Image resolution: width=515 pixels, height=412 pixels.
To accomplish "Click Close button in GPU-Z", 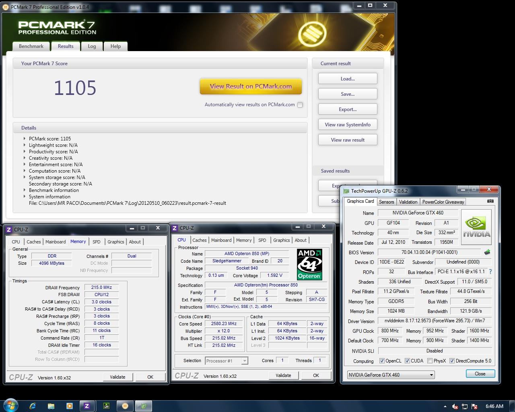I will click(480, 374).
